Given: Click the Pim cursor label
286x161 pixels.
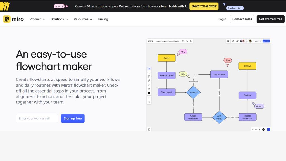Looking at the screenshot, I should coord(228,60).
